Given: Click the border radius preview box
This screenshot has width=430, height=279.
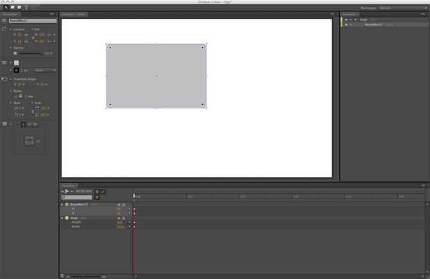Looking at the screenshot, I should pos(29,141).
